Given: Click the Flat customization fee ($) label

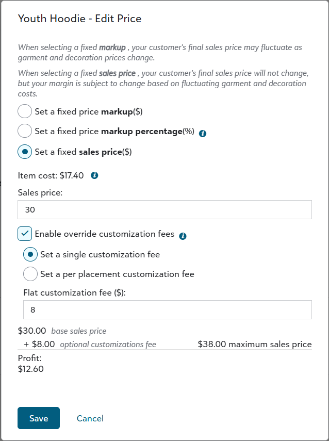Looking at the screenshot, I should point(75,292).
